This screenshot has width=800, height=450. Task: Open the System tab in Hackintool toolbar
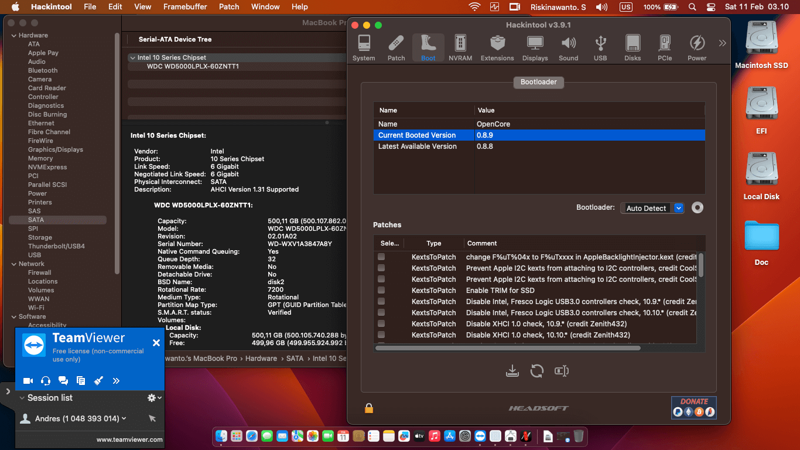point(364,48)
